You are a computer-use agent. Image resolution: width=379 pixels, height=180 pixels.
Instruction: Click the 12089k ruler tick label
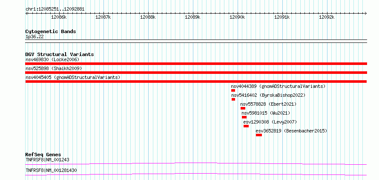click(x=192, y=17)
